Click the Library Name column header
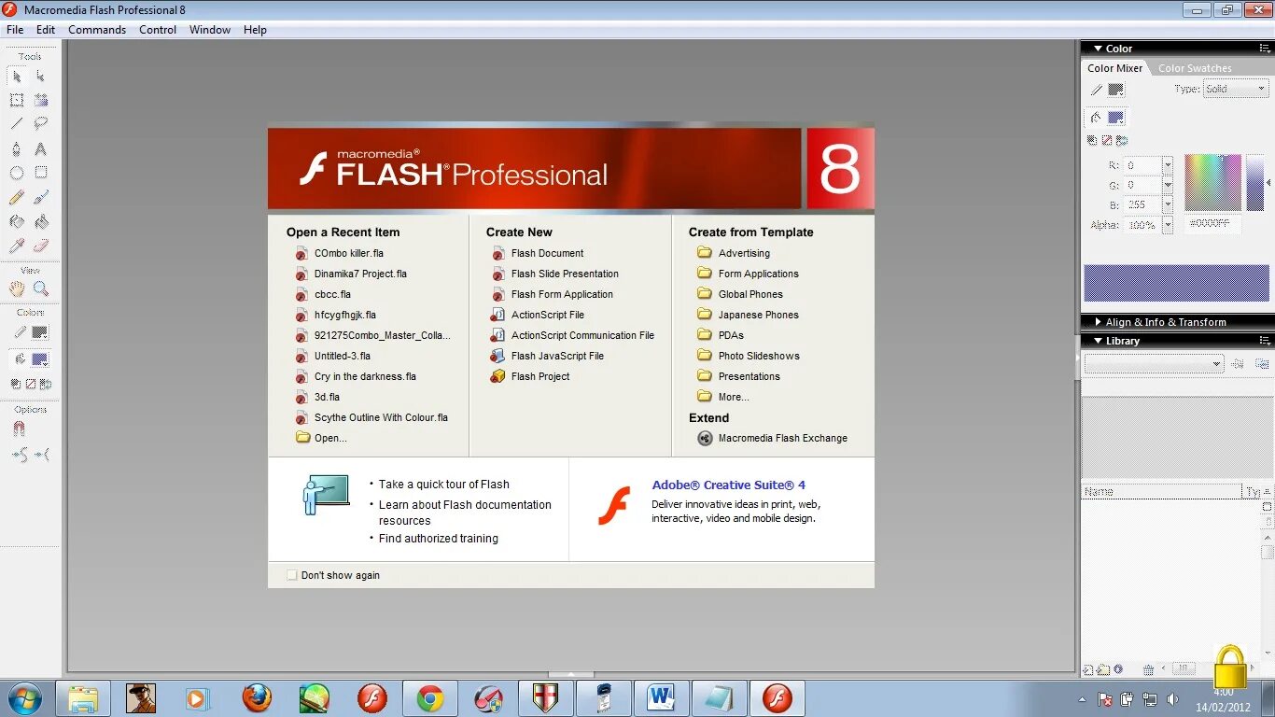Viewport: 1275px width, 717px height. point(1162,491)
